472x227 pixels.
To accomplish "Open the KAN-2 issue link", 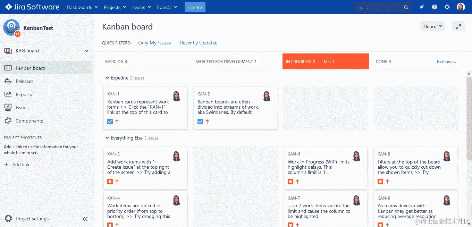I will pos(204,94).
